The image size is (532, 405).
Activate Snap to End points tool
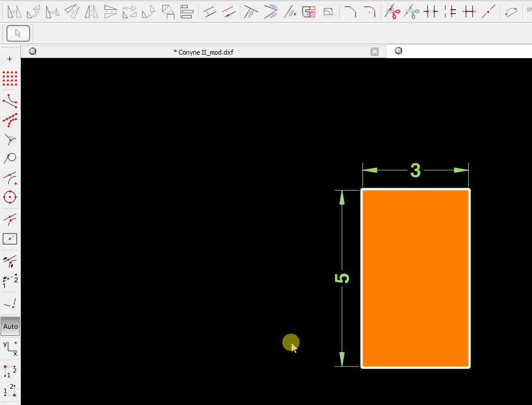pos(10,101)
